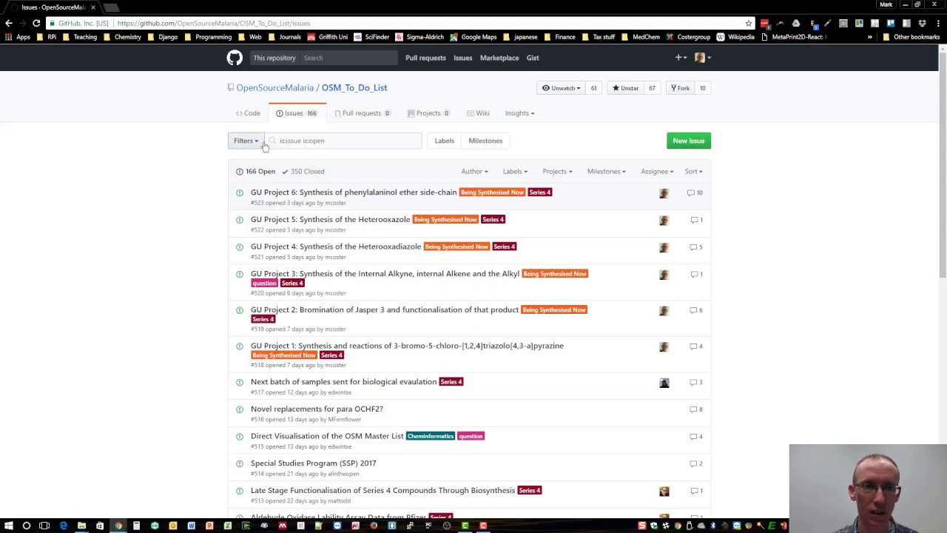Click assignee avatar on GU Project 5 row
Viewport: 947px width, 533px height.
pos(664,221)
